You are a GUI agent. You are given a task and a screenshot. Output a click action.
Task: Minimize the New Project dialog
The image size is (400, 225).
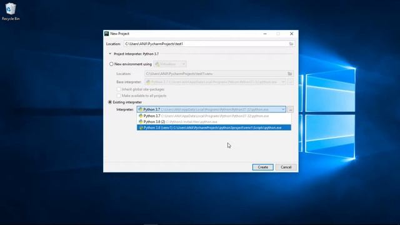pos(265,34)
